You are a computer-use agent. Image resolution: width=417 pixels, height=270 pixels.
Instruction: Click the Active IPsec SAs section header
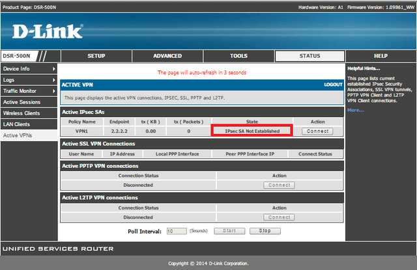tap(202, 112)
